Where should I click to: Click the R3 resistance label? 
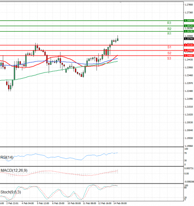169,23
